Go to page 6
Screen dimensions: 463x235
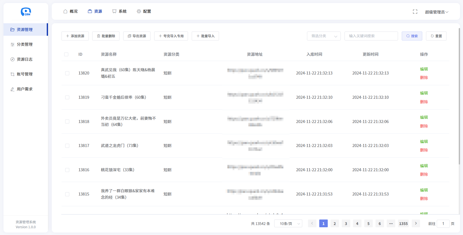pos(380,223)
